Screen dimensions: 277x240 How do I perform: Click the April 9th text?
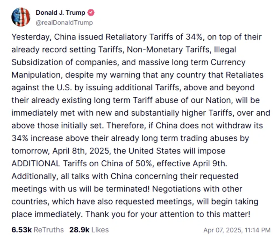point(210,163)
